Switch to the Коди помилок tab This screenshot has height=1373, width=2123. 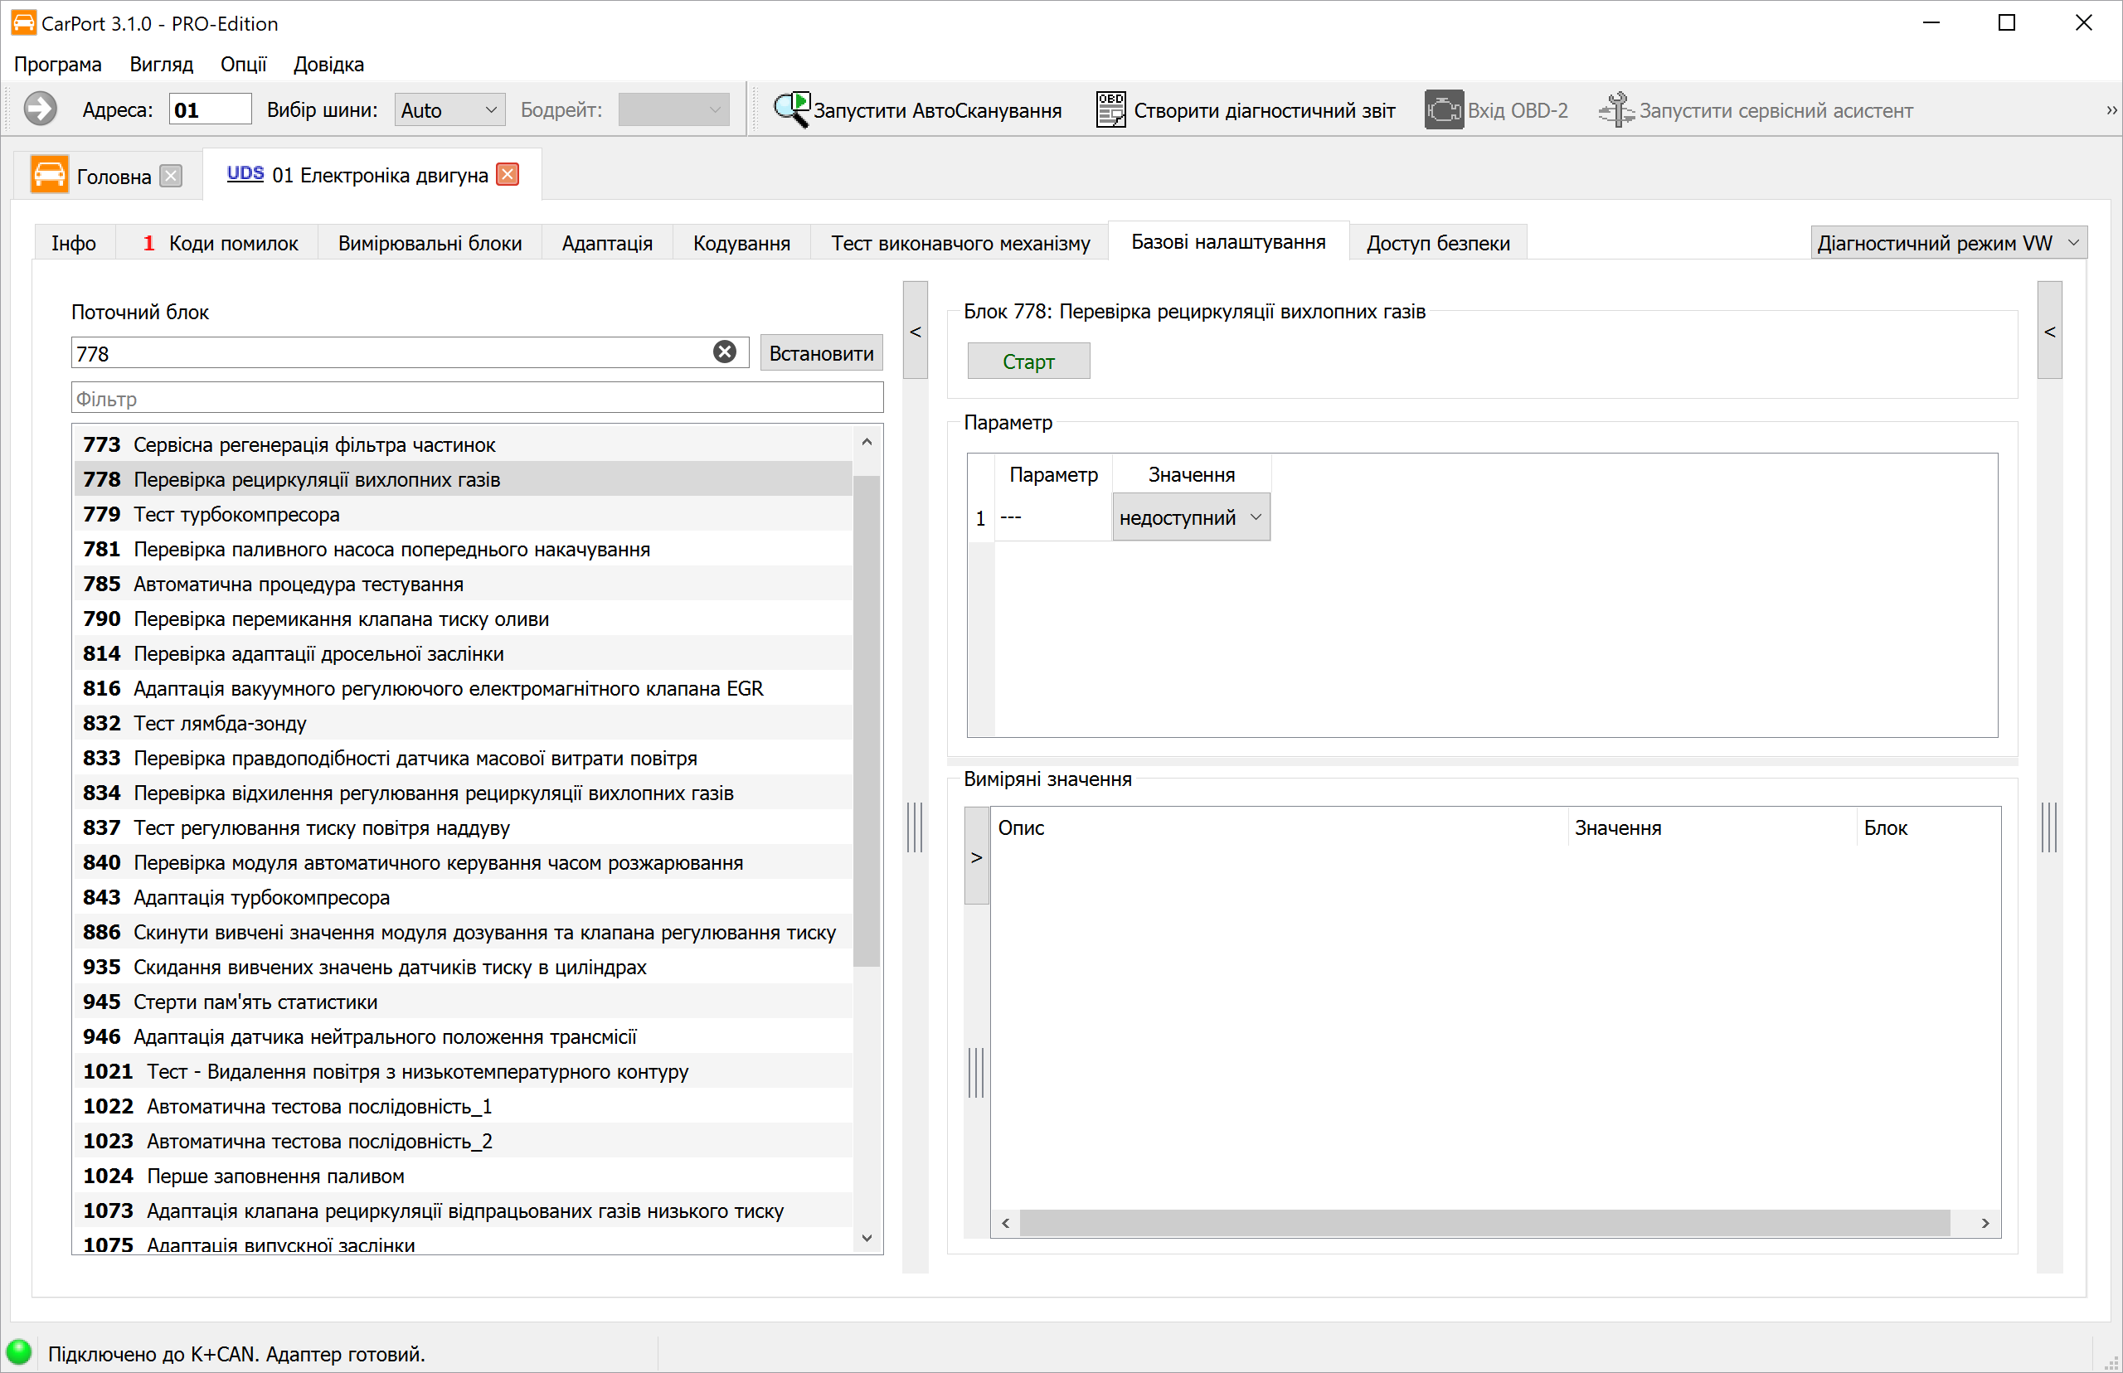(219, 242)
